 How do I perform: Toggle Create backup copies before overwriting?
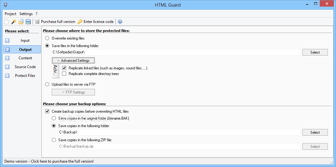point(47,111)
